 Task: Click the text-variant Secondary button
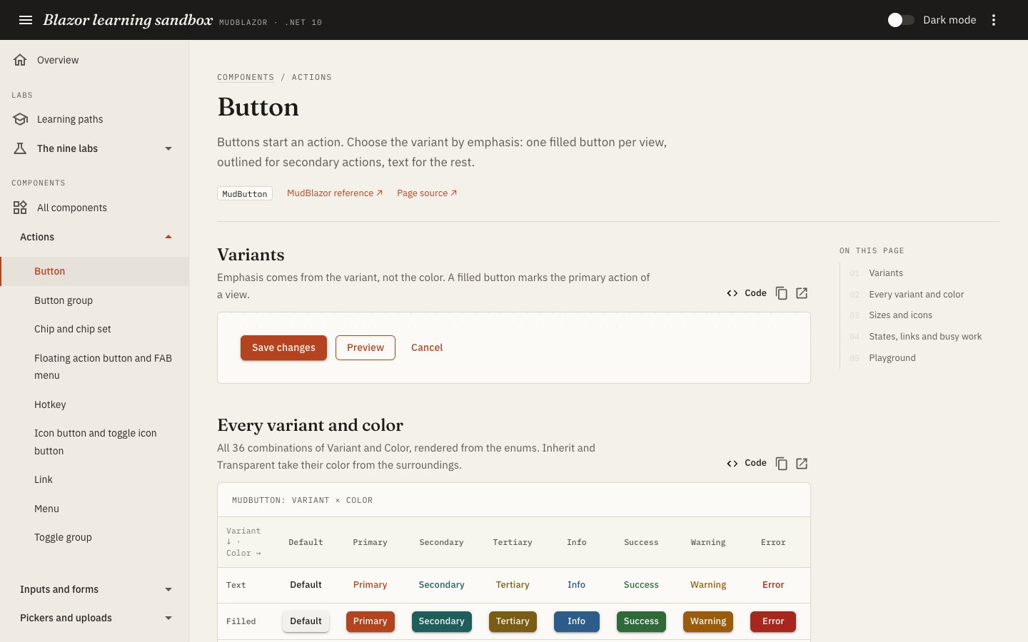[441, 585]
